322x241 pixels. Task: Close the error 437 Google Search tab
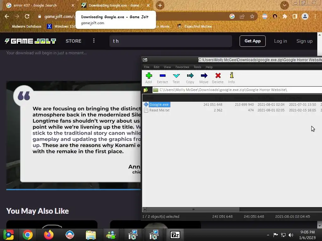point(73,5)
